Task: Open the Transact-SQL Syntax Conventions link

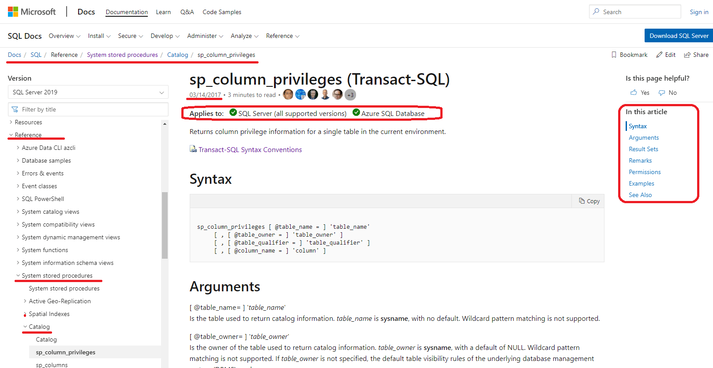Action: point(250,150)
